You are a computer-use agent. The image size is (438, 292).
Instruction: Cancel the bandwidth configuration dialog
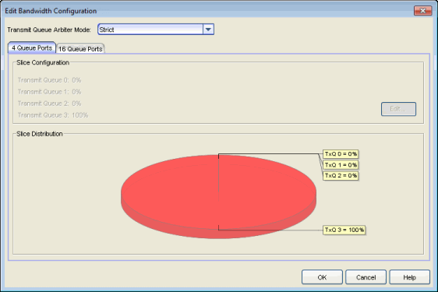[x=366, y=277]
